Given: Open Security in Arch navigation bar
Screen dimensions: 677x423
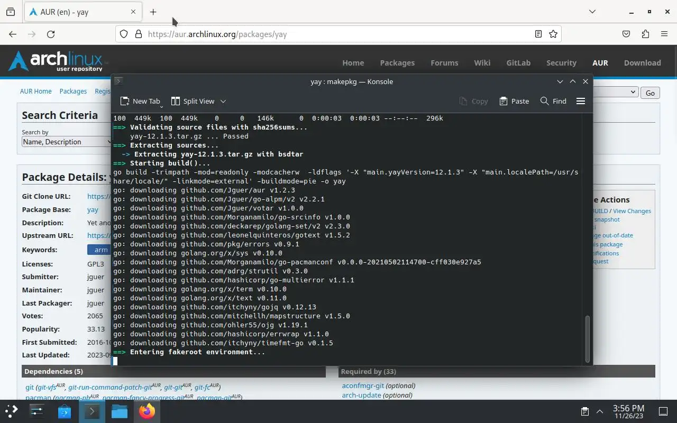Looking at the screenshot, I should point(561,62).
